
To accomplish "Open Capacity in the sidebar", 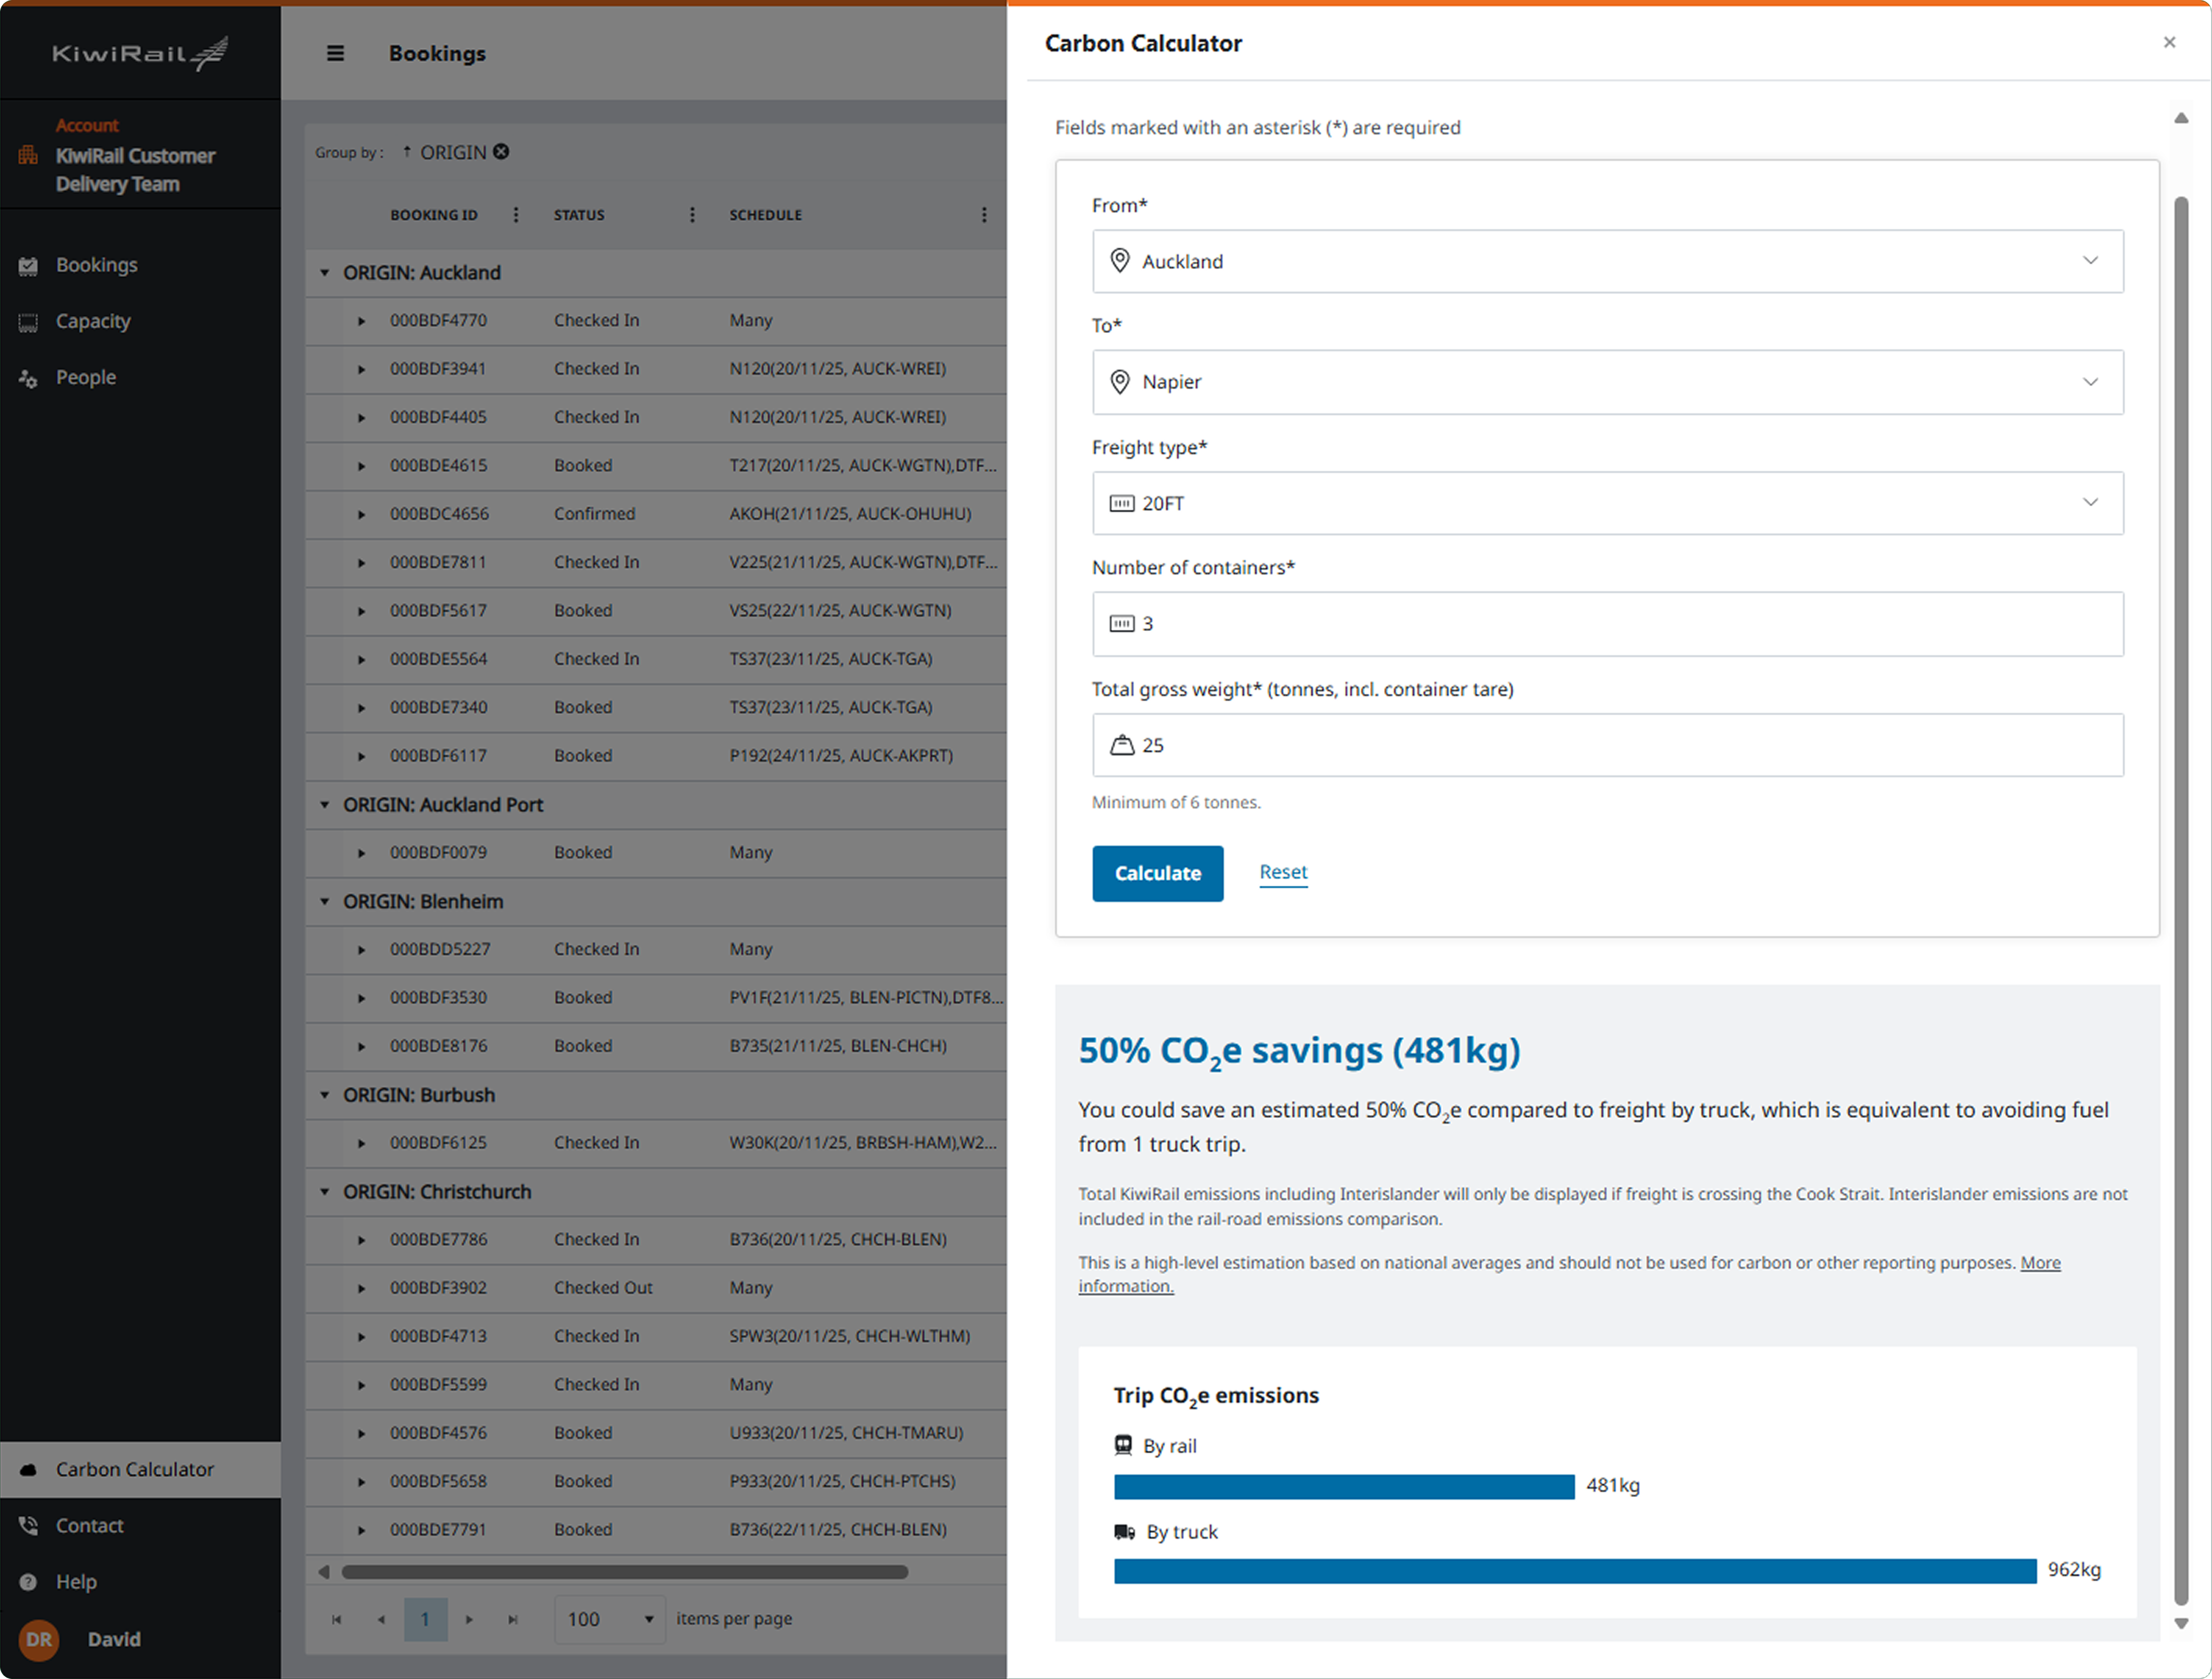I will tap(93, 321).
